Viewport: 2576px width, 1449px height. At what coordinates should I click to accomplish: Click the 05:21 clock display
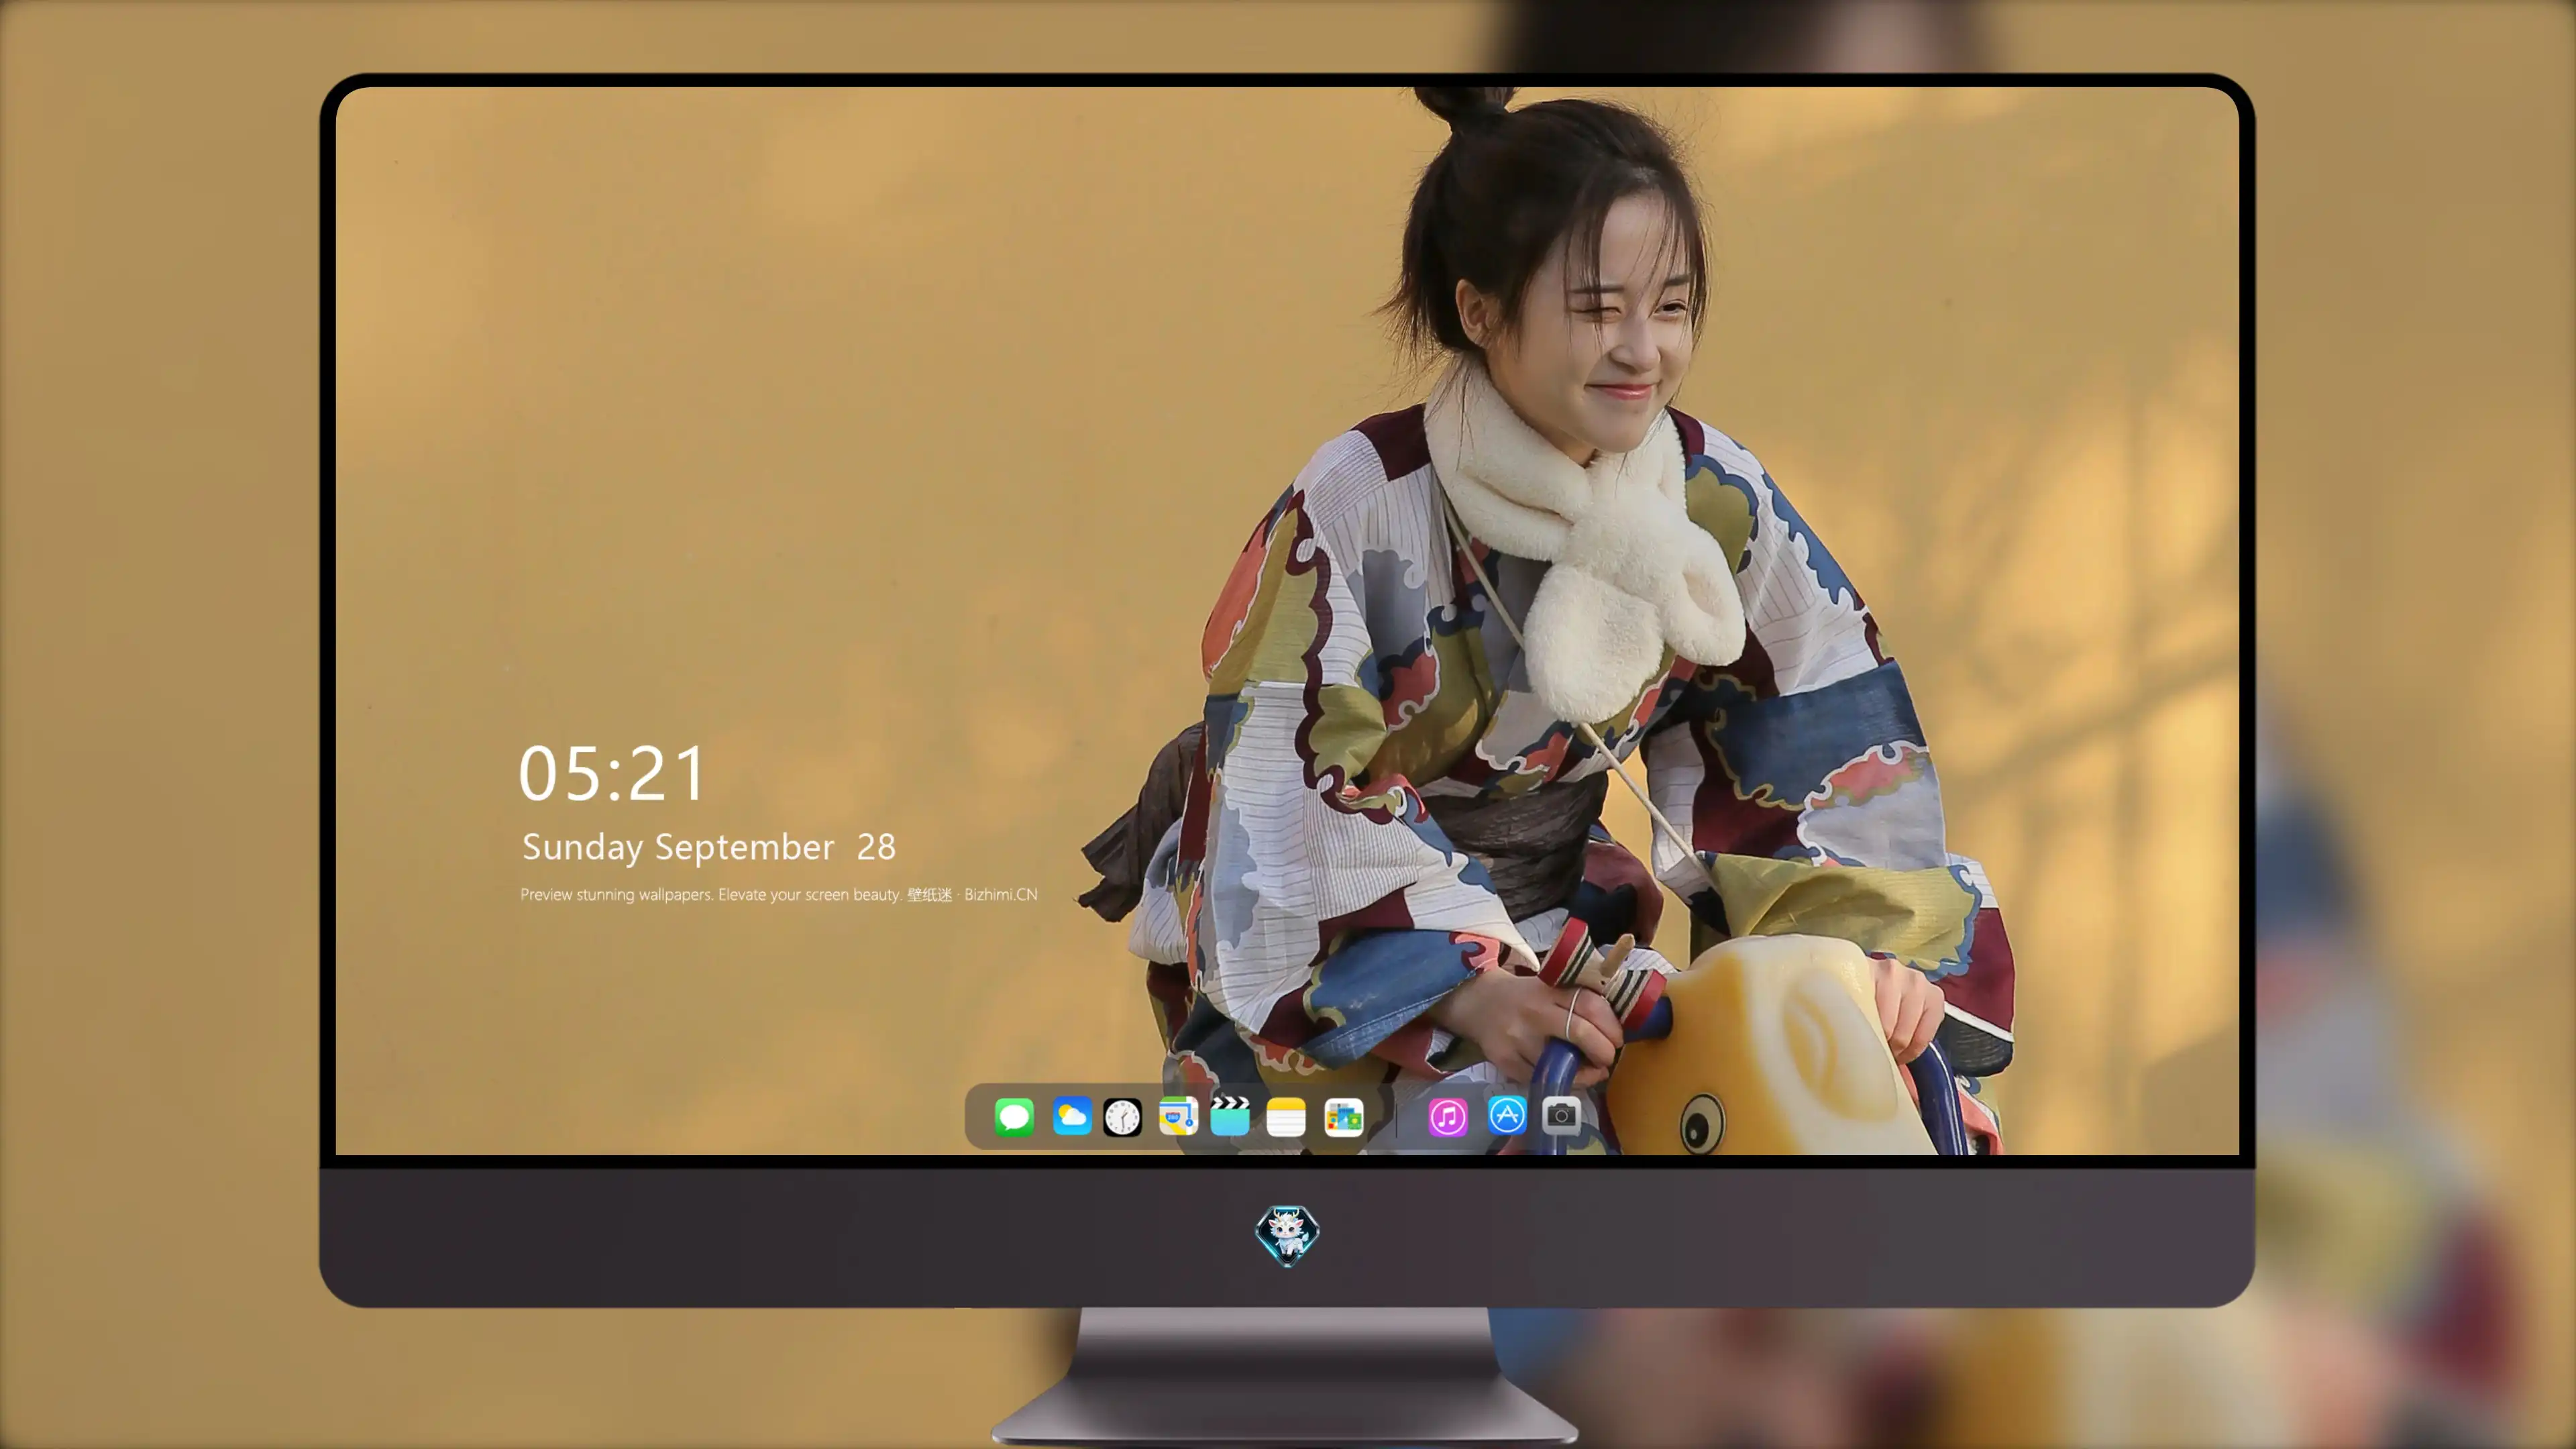pos(612,773)
